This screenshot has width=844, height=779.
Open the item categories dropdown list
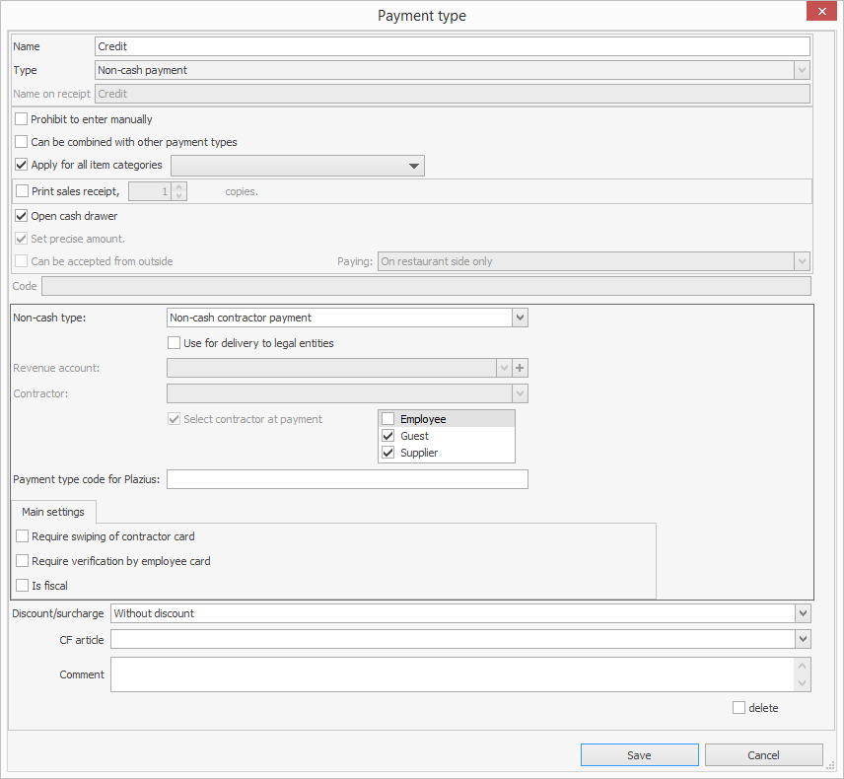414,166
